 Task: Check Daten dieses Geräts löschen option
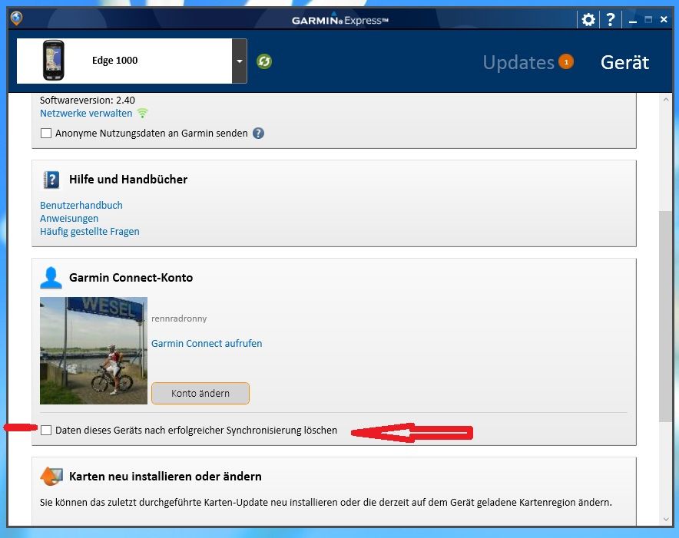46,431
